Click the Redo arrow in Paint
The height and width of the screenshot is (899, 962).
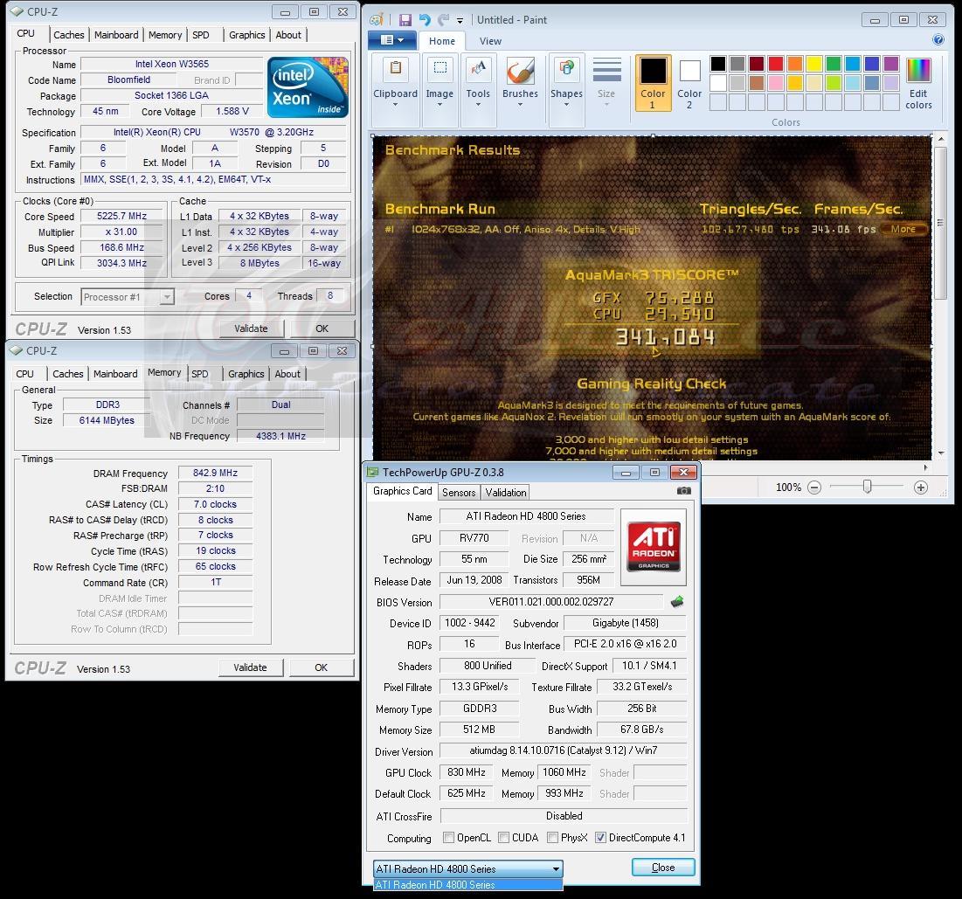pos(442,20)
